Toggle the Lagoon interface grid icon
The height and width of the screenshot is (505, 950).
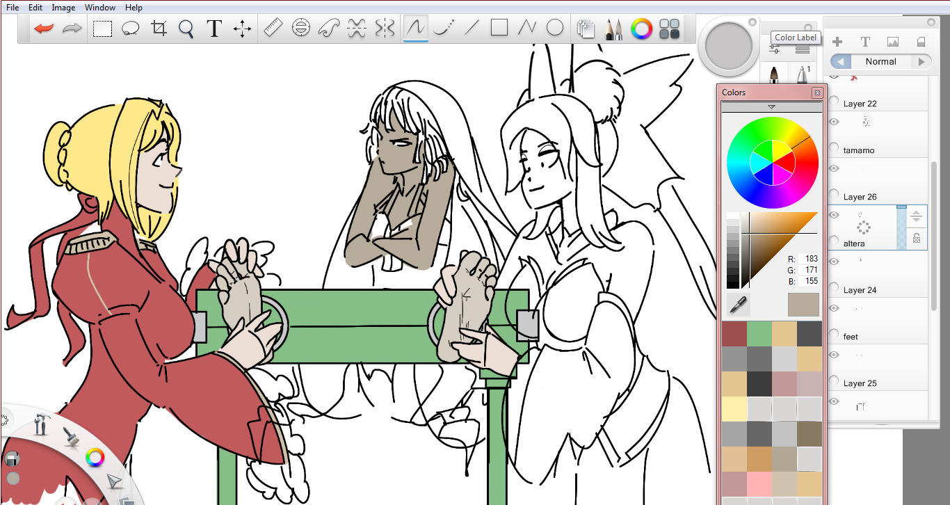coord(669,29)
